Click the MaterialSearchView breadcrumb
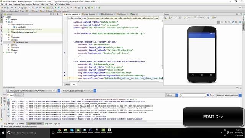Screen dimensions: 245x138 [x=123, y=18]
